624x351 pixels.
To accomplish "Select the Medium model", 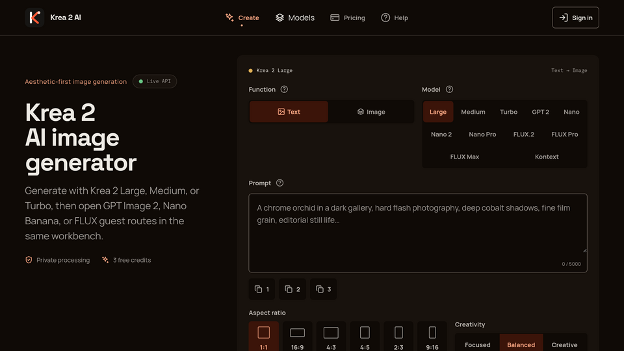I will [x=473, y=112].
